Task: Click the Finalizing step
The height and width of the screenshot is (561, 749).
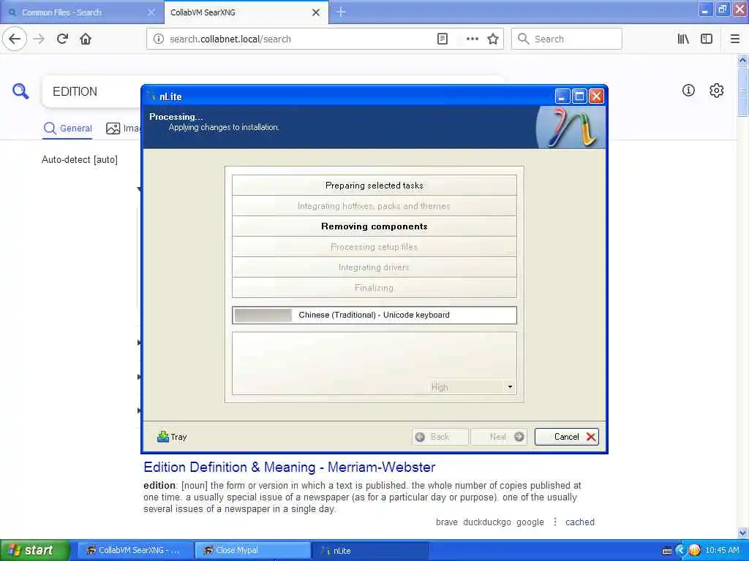Action: point(374,288)
